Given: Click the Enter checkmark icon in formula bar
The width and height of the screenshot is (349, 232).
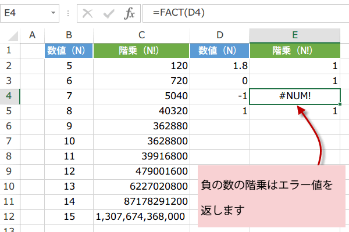Looking at the screenshot, I should [x=109, y=13].
